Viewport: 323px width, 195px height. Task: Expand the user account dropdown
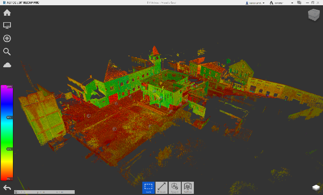click(255, 3)
